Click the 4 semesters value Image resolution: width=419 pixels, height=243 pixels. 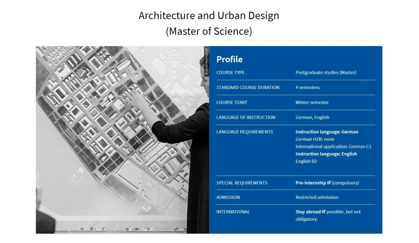[x=308, y=87]
